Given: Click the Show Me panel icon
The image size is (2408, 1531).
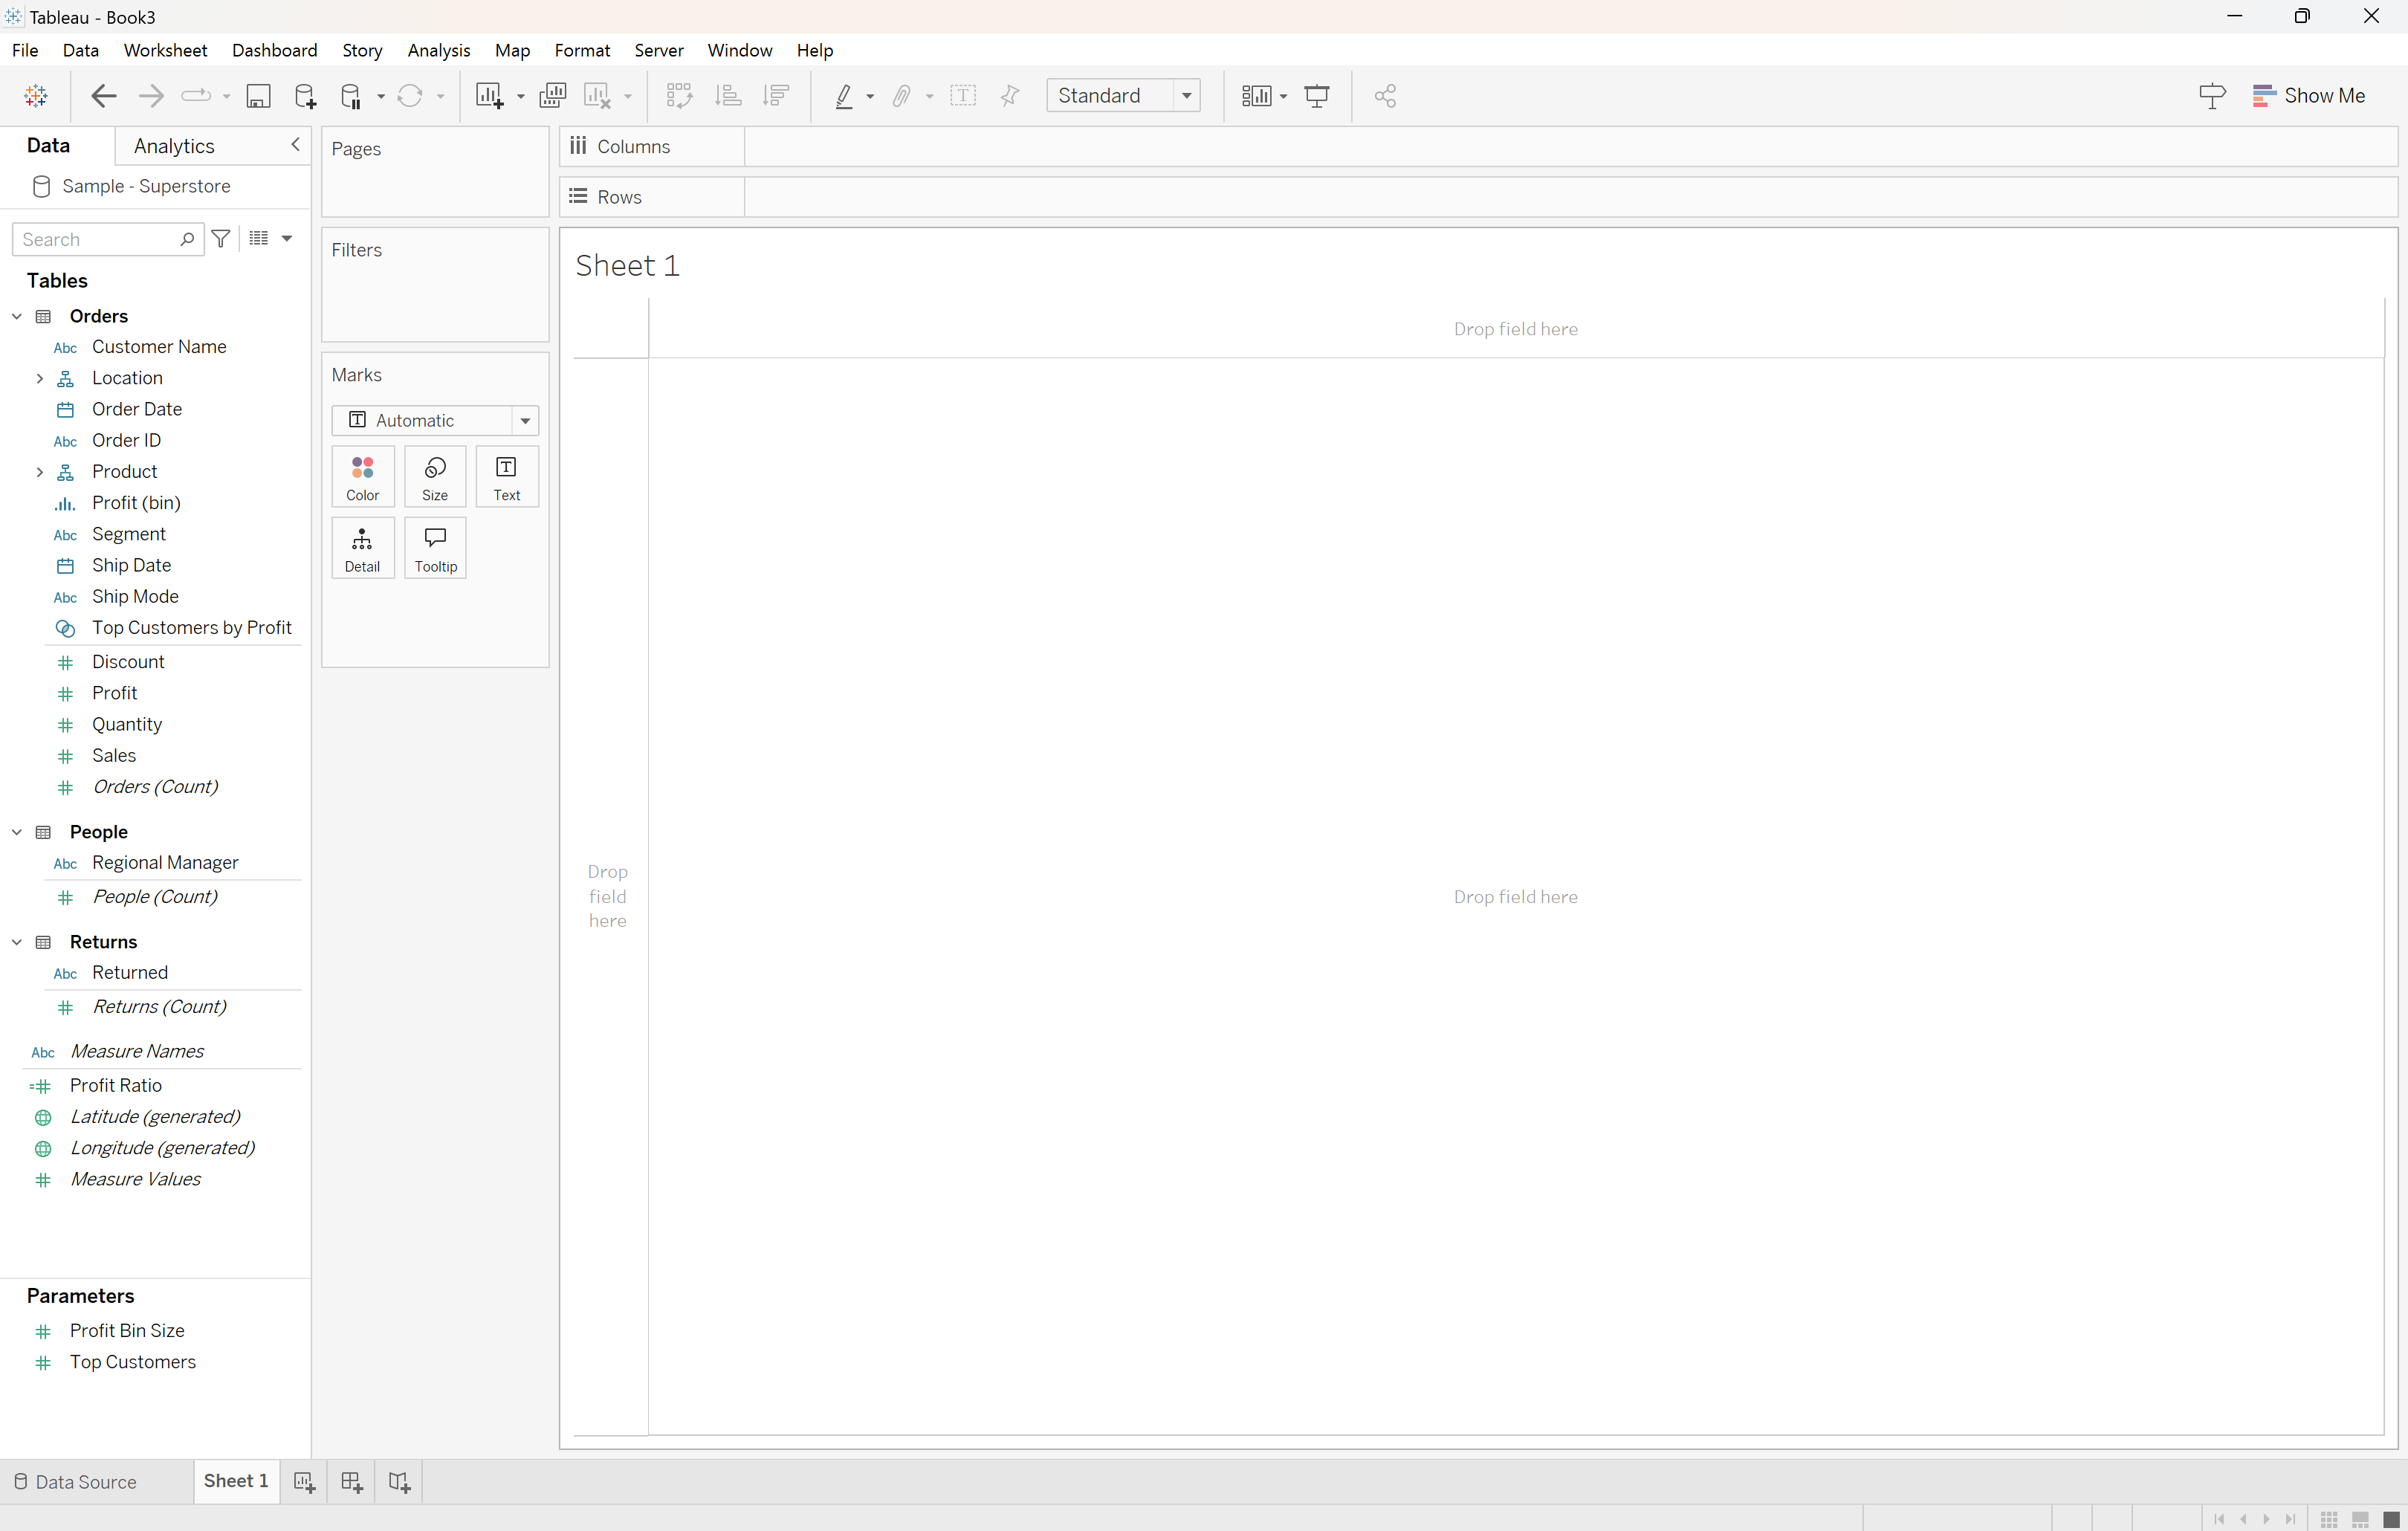Looking at the screenshot, I should (2262, 95).
